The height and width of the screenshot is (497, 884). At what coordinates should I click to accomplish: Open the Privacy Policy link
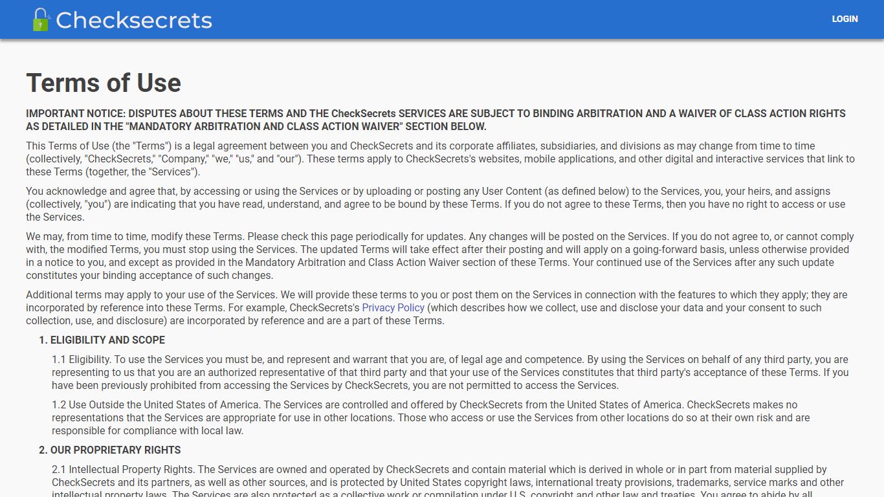pyautogui.click(x=393, y=307)
